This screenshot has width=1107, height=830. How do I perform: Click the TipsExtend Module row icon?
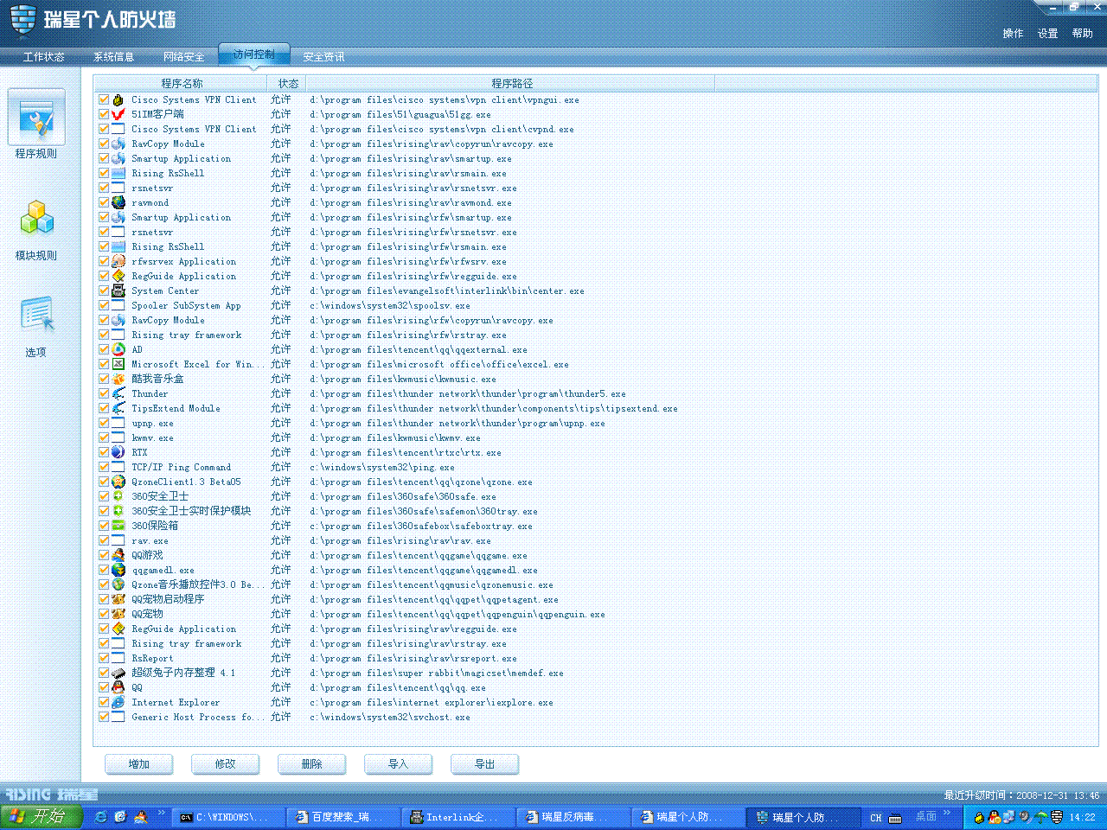tap(118, 408)
